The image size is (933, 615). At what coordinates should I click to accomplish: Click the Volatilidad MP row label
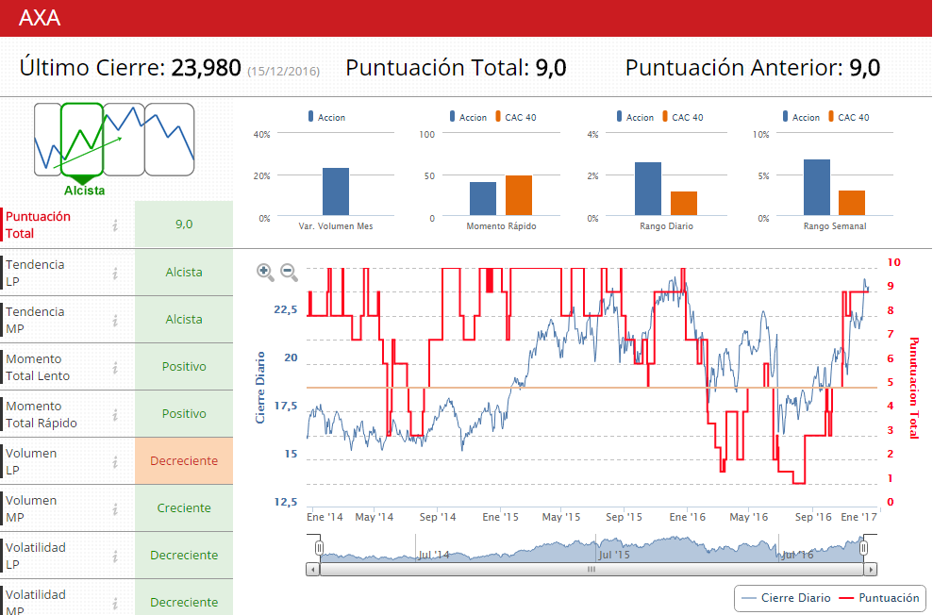click(36, 601)
